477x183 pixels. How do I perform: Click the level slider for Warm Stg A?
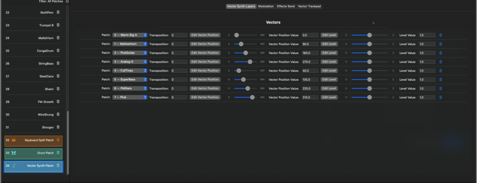[x=369, y=35]
